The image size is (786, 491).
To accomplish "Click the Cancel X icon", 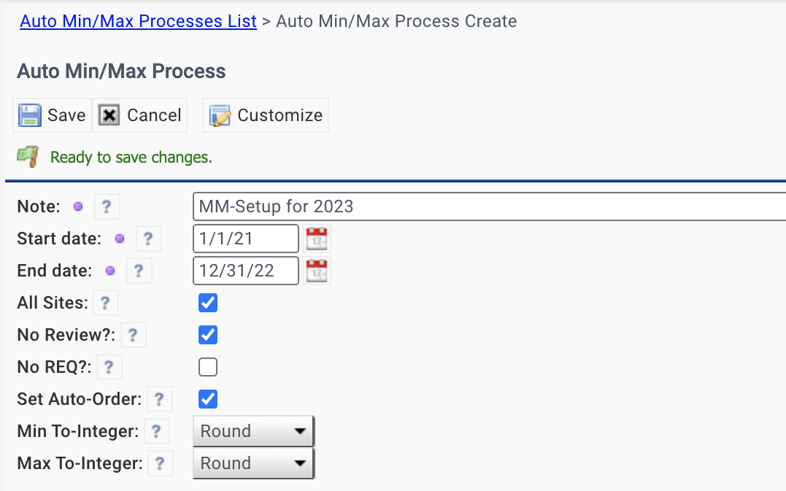I will tap(109, 115).
